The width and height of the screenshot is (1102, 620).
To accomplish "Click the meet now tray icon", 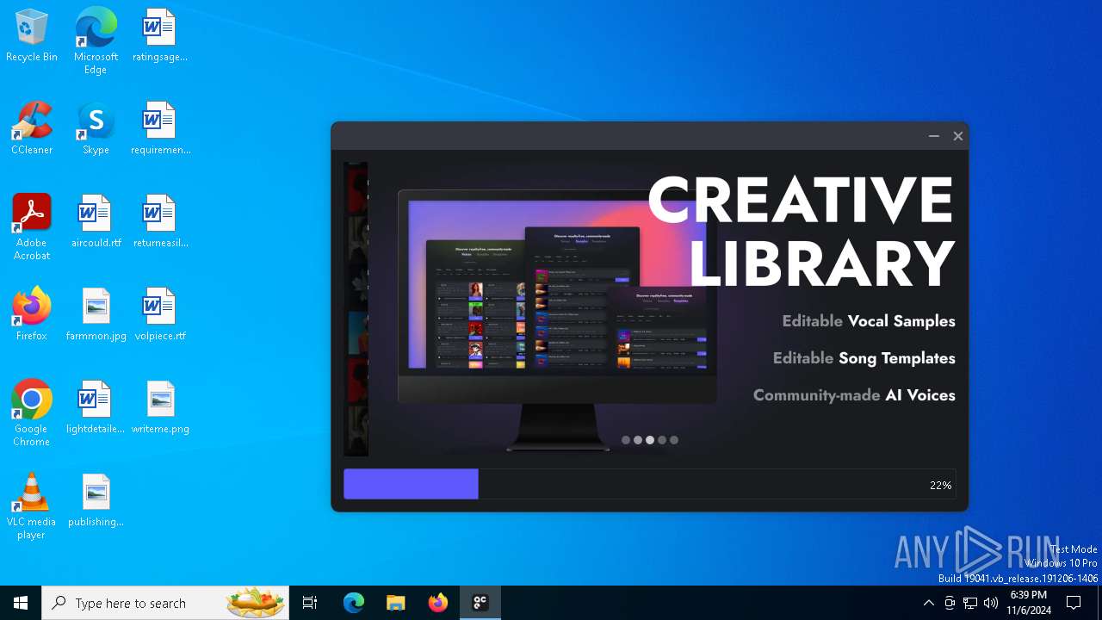I will (950, 603).
